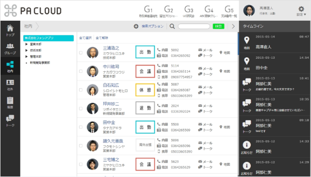Open the 履歴 history sidebar icon

(10, 103)
